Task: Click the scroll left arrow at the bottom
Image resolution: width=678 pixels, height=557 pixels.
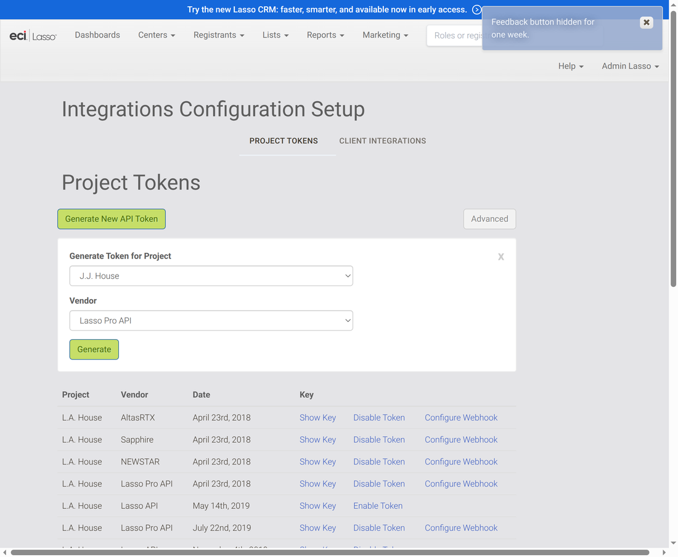Action: 4,553
